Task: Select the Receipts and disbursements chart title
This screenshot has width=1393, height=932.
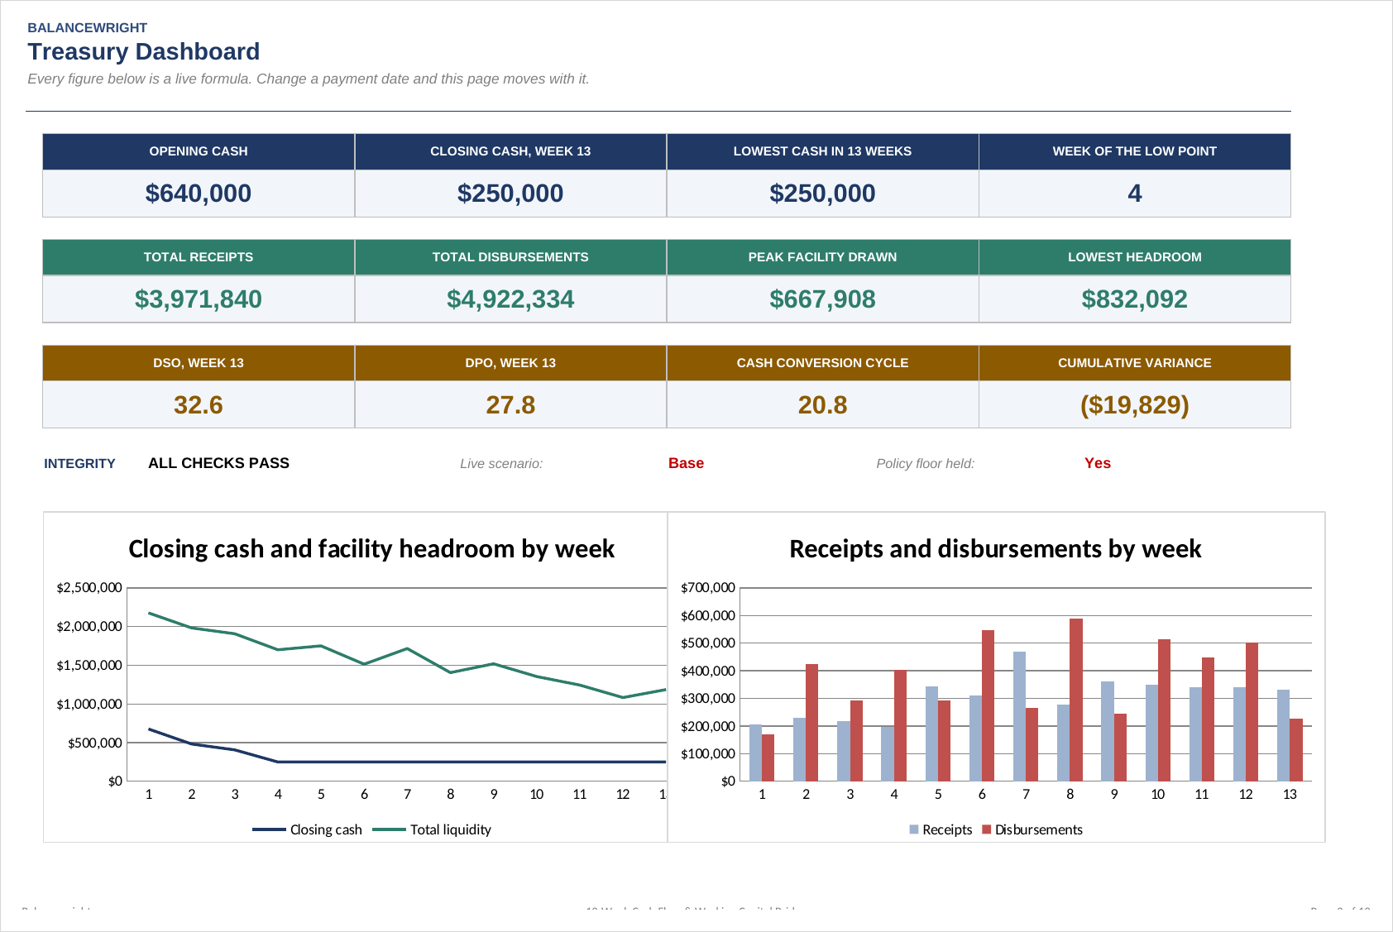Action: (x=995, y=549)
